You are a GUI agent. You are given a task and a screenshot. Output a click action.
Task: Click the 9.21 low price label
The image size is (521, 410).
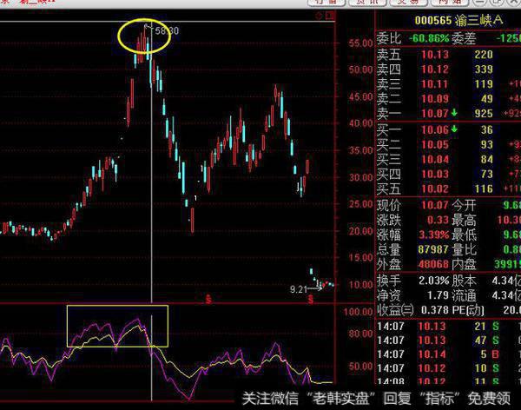click(x=299, y=289)
